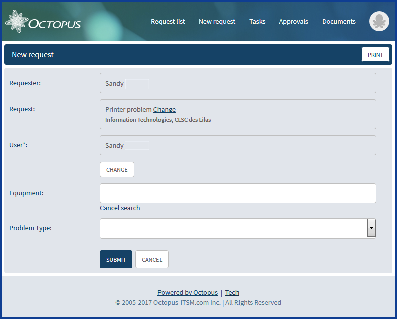Submit the new request
Viewport: 397px width, 319px height.
(x=116, y=259)
